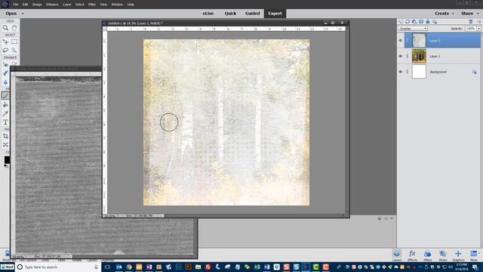Screen dimensions: 483x272
Task: Open the Window menu
Action: coord(117,5)
